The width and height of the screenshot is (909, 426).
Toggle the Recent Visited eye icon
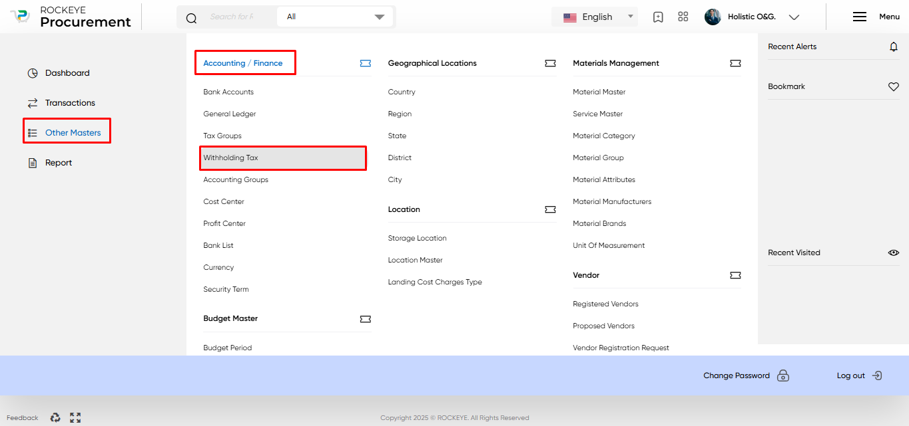click(x=894, y=253)
